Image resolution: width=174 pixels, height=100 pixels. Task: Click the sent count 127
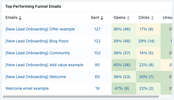[x=97, y=29]
